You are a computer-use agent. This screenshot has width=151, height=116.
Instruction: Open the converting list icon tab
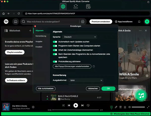[75, 6]
